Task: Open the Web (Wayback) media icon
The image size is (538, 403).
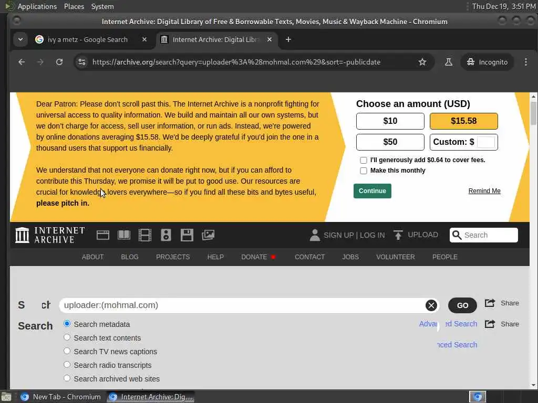Action: coord(103,235)
